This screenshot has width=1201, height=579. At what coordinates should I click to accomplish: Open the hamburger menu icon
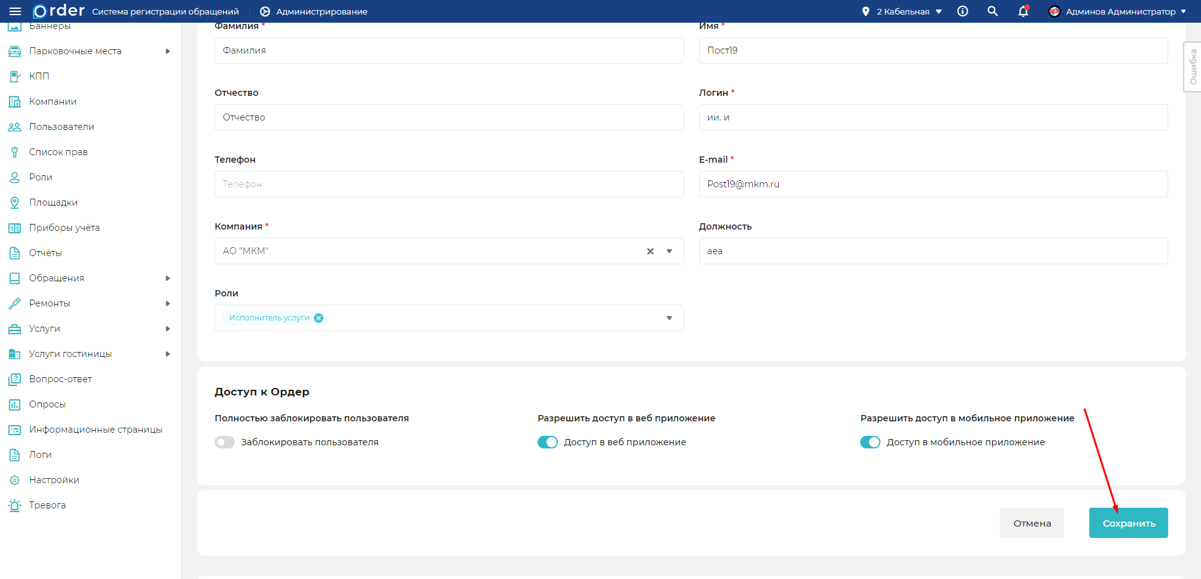tap(15, 11)
